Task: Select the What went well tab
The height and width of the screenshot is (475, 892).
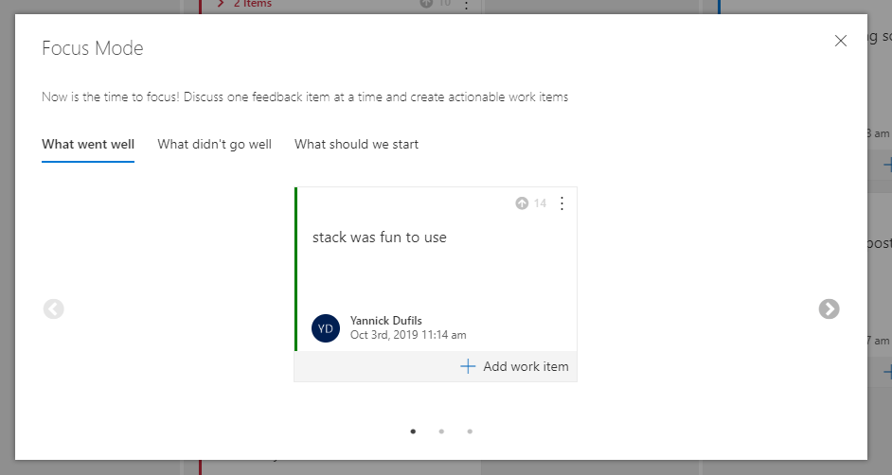Action: 88,145
